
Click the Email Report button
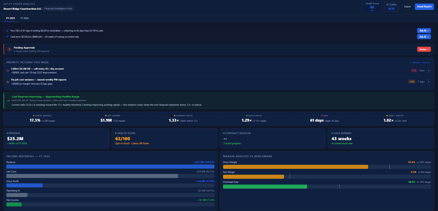tap(424, 7)
